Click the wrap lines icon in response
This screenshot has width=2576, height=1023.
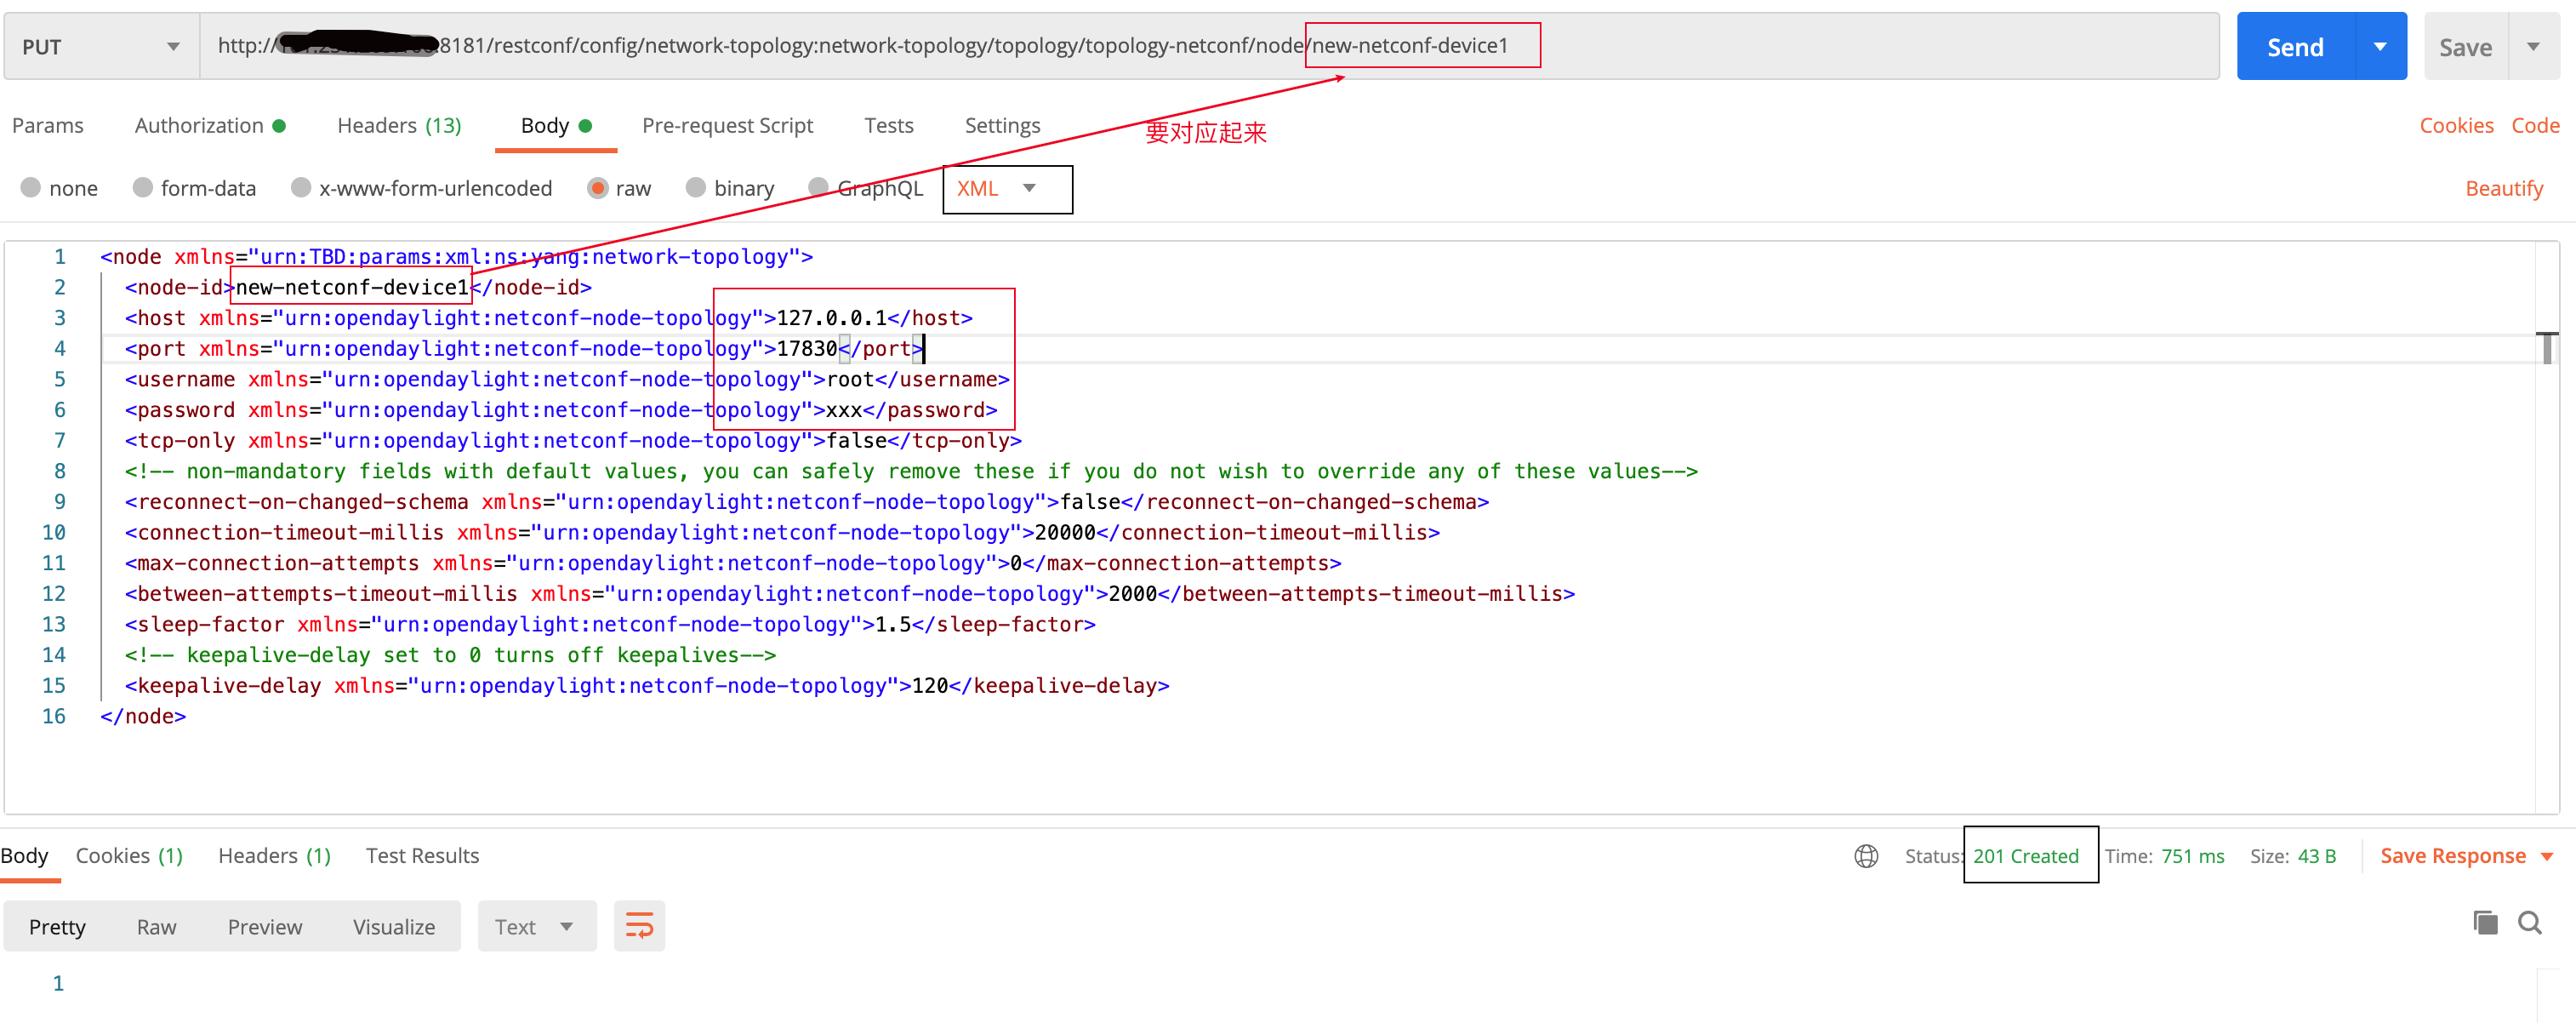[639, 925]
